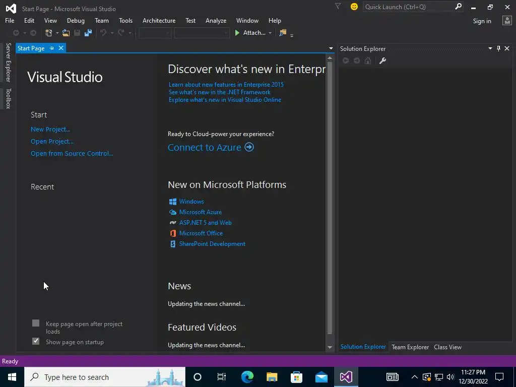Click the Solution Explorer Back icon
The height and width of the screenshot is (387, 516).
point(346,60)
